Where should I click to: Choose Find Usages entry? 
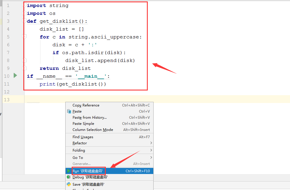[109, 137]
